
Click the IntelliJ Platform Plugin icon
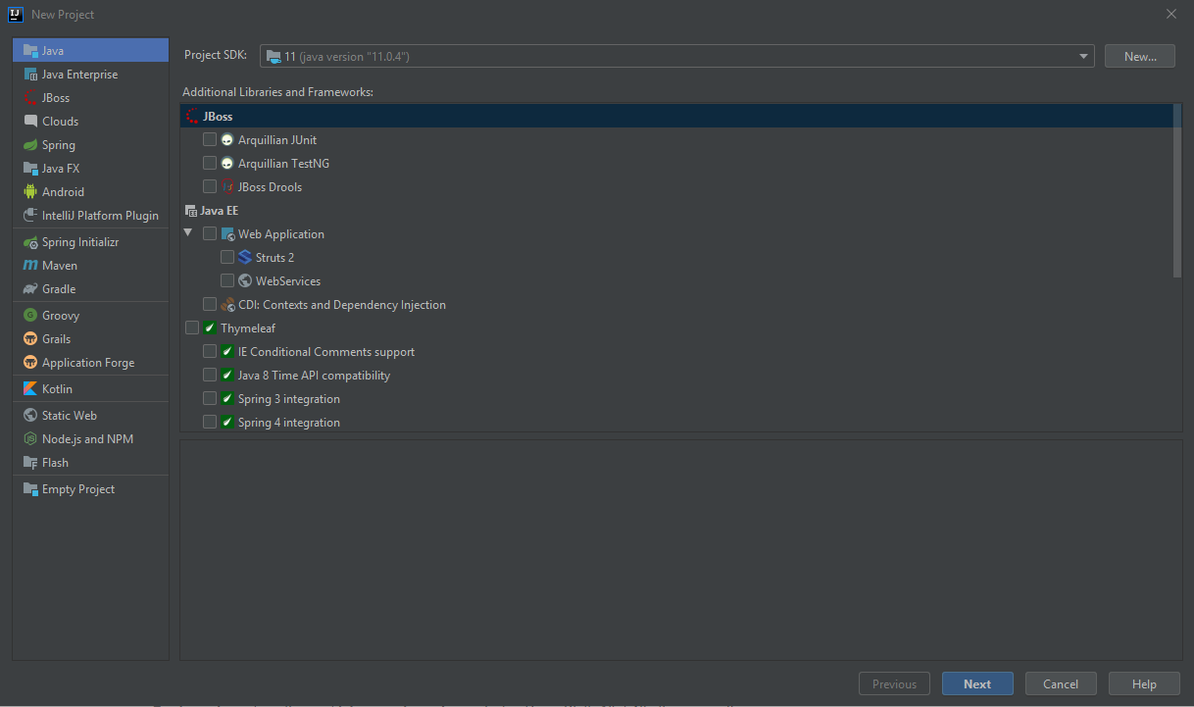pyautogui.click(x=30, y=216)
